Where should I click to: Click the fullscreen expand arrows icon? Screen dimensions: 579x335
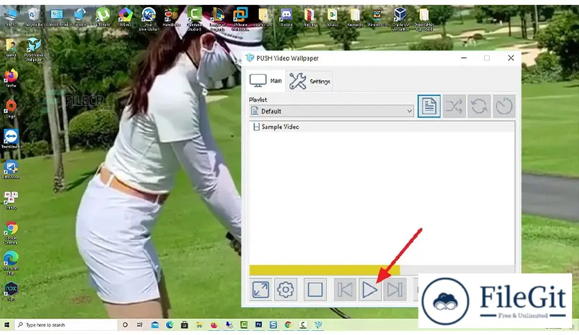260,289
